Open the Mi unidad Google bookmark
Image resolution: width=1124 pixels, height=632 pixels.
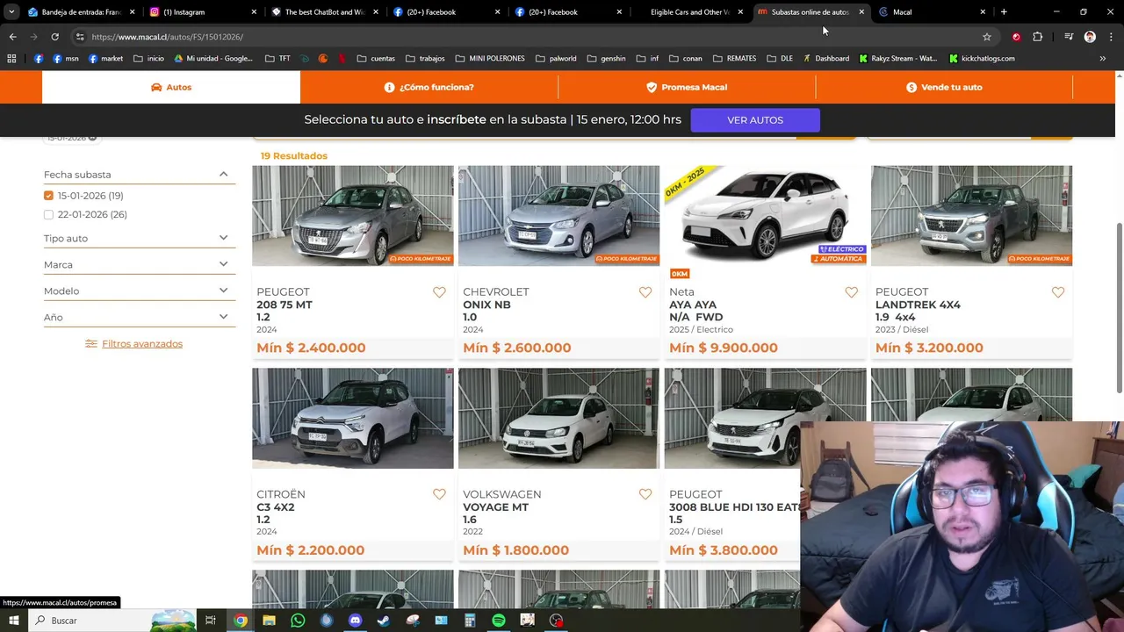213,59
